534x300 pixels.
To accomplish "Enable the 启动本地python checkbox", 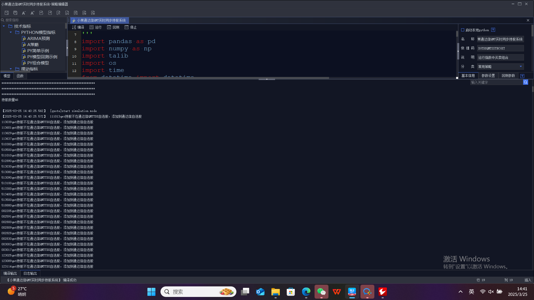I will (x=463, y=30).
